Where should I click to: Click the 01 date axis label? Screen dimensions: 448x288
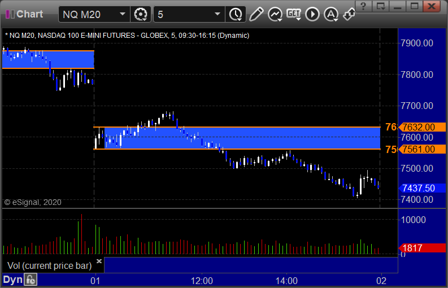point(95,281)
